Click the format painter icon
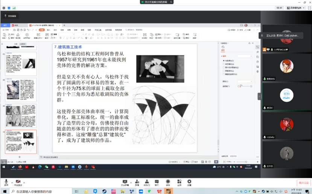312x194 pixels. click(x=18, y=36)
